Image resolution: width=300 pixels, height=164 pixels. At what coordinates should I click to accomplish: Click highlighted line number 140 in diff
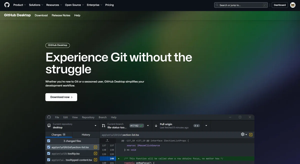[x=112, y=159]
